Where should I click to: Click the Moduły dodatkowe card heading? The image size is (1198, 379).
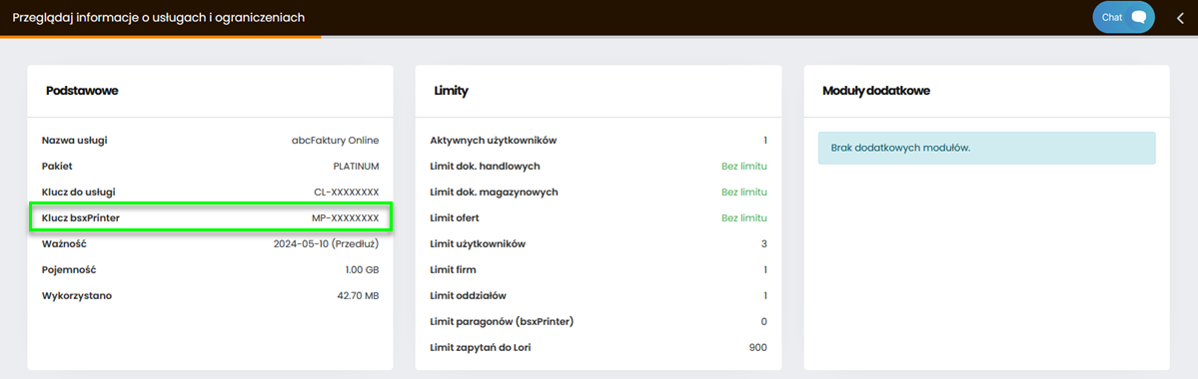875,91
